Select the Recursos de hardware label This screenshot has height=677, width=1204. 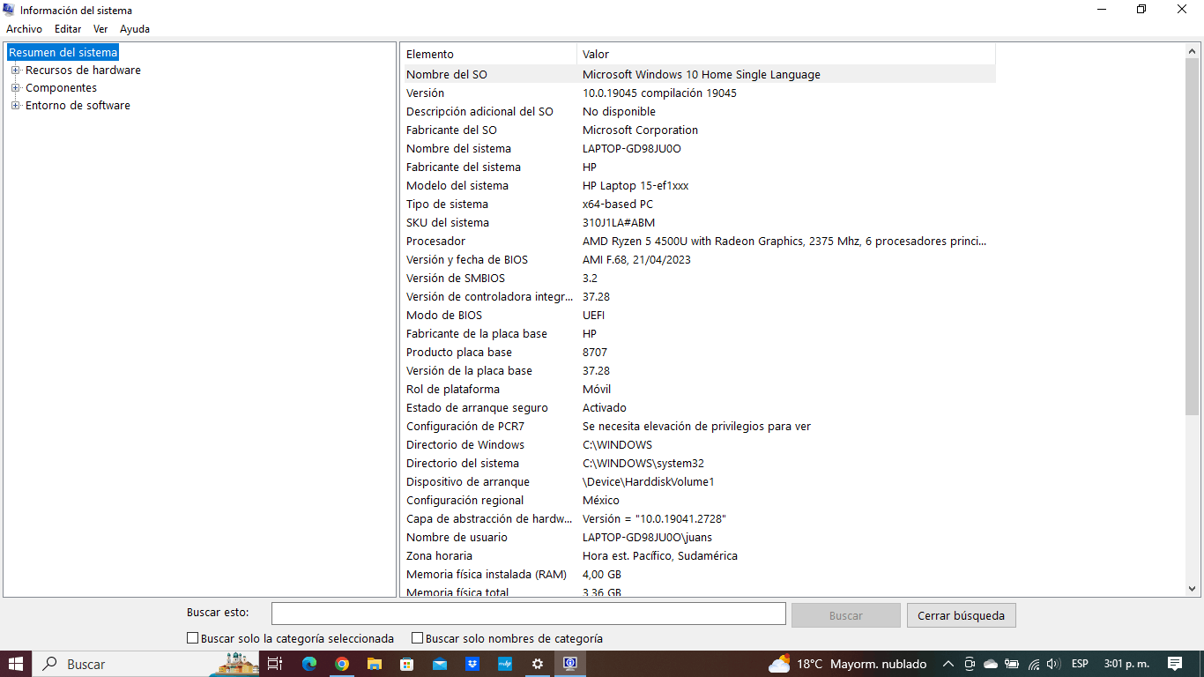83,71
